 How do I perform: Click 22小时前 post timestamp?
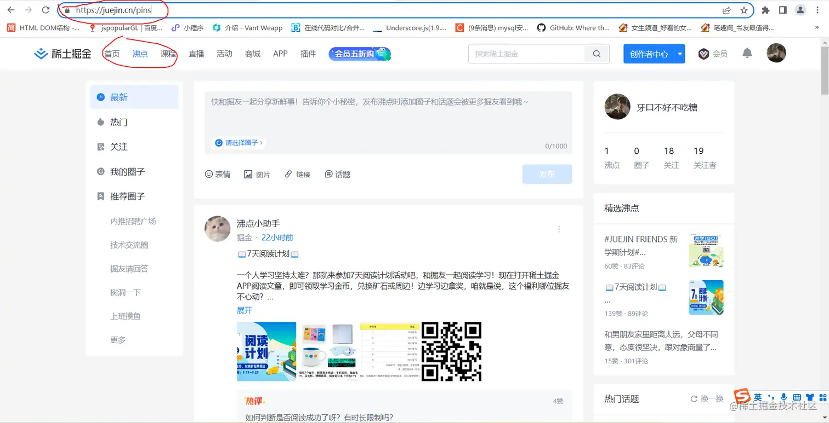[277, 237]
